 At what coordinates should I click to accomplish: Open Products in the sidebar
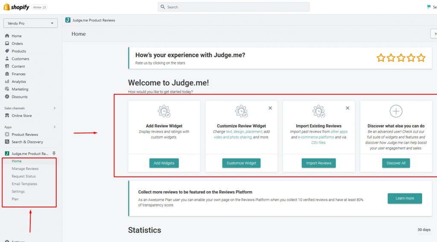tap(19, 51)
